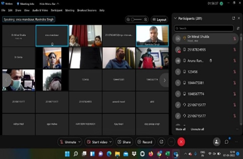Image resolution: width=243 pixels, height=159 pixels.
Task: Click the Layout button
Action: pos(159,19)
